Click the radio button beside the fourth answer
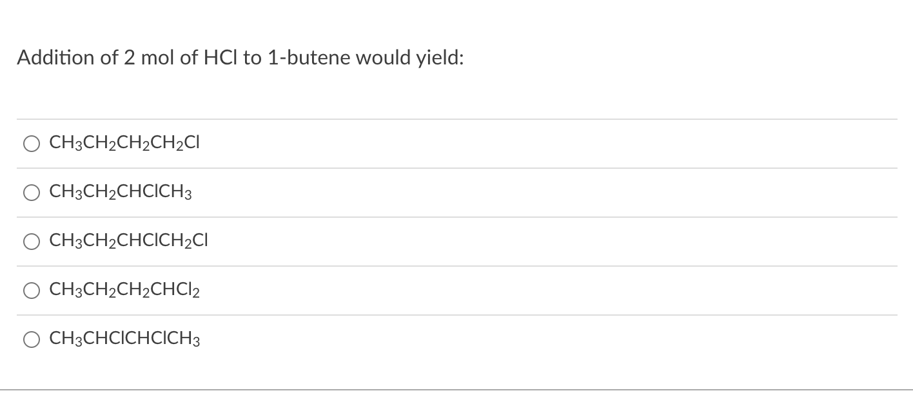This screenshot has height=393, width=913. (x=31, y=290)
